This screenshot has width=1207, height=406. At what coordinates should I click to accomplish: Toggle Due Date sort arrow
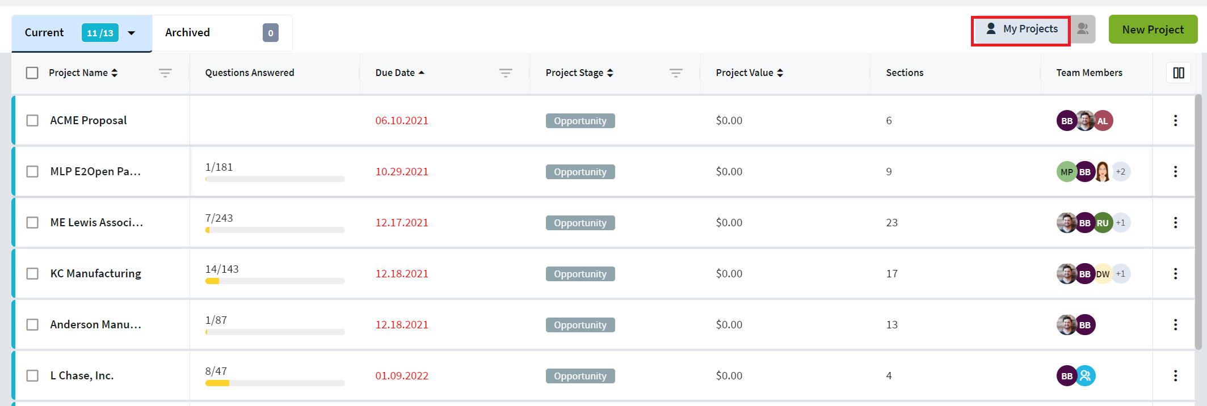[x=421, y=73]
